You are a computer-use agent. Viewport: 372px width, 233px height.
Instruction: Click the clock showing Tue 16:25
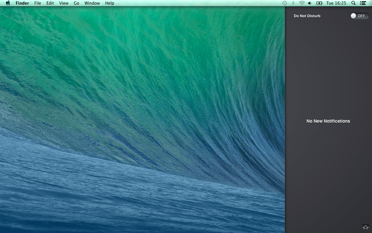coord(336,3)
